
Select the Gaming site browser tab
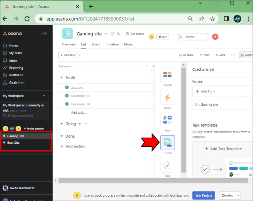tap(42, 7)
